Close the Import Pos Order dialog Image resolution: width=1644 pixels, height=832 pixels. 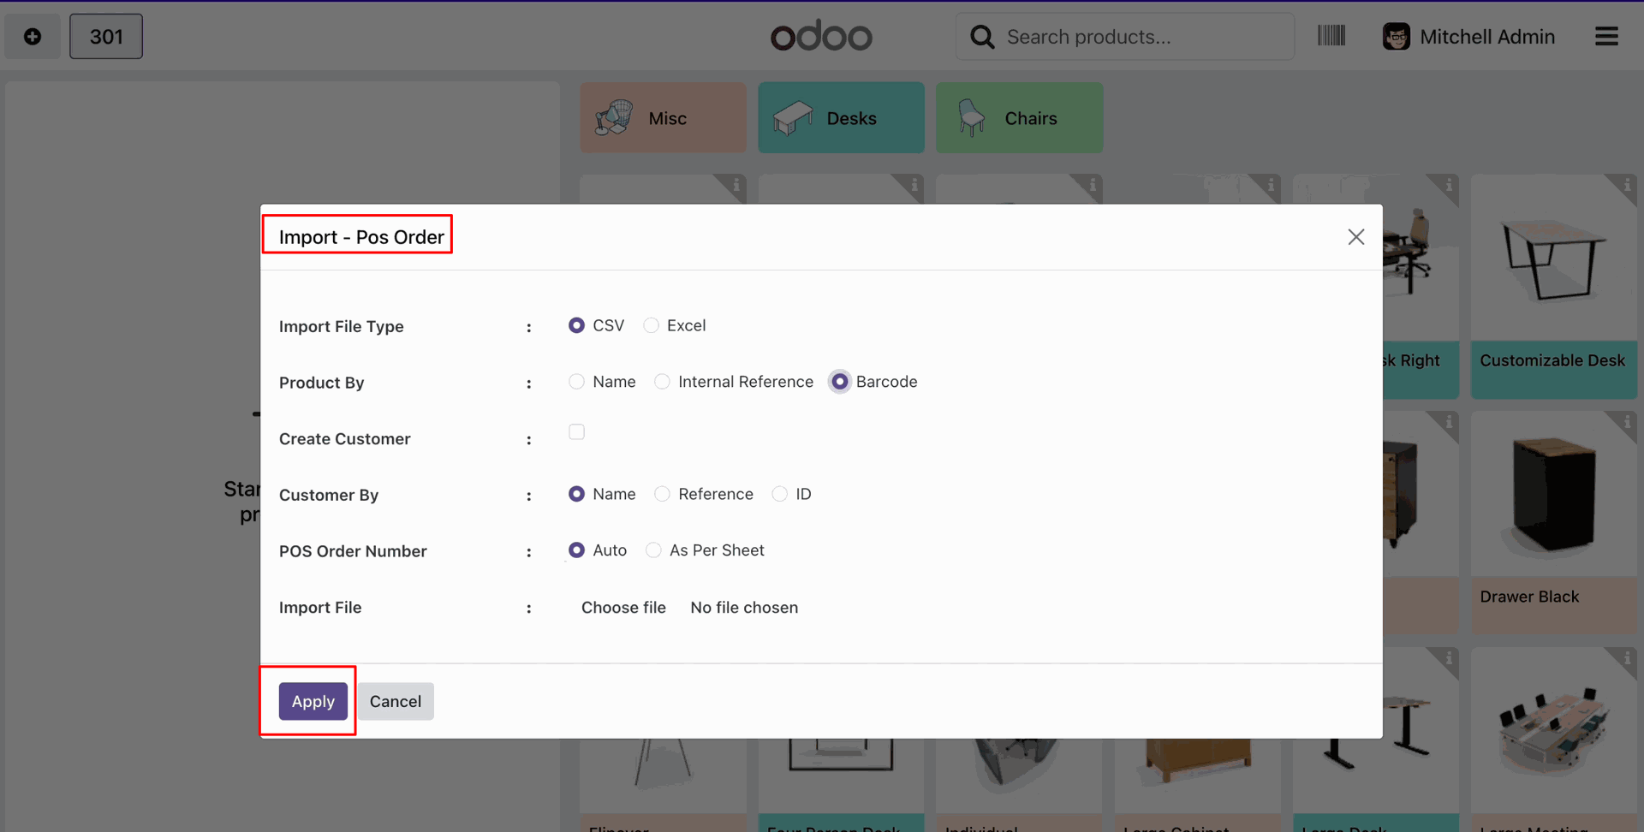pyautogui.click(x=1355, y=237)
